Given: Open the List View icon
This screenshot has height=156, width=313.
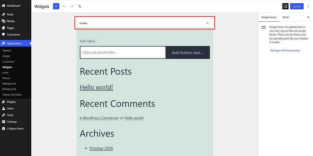Looking at the screenshot, I should [79, 6].
